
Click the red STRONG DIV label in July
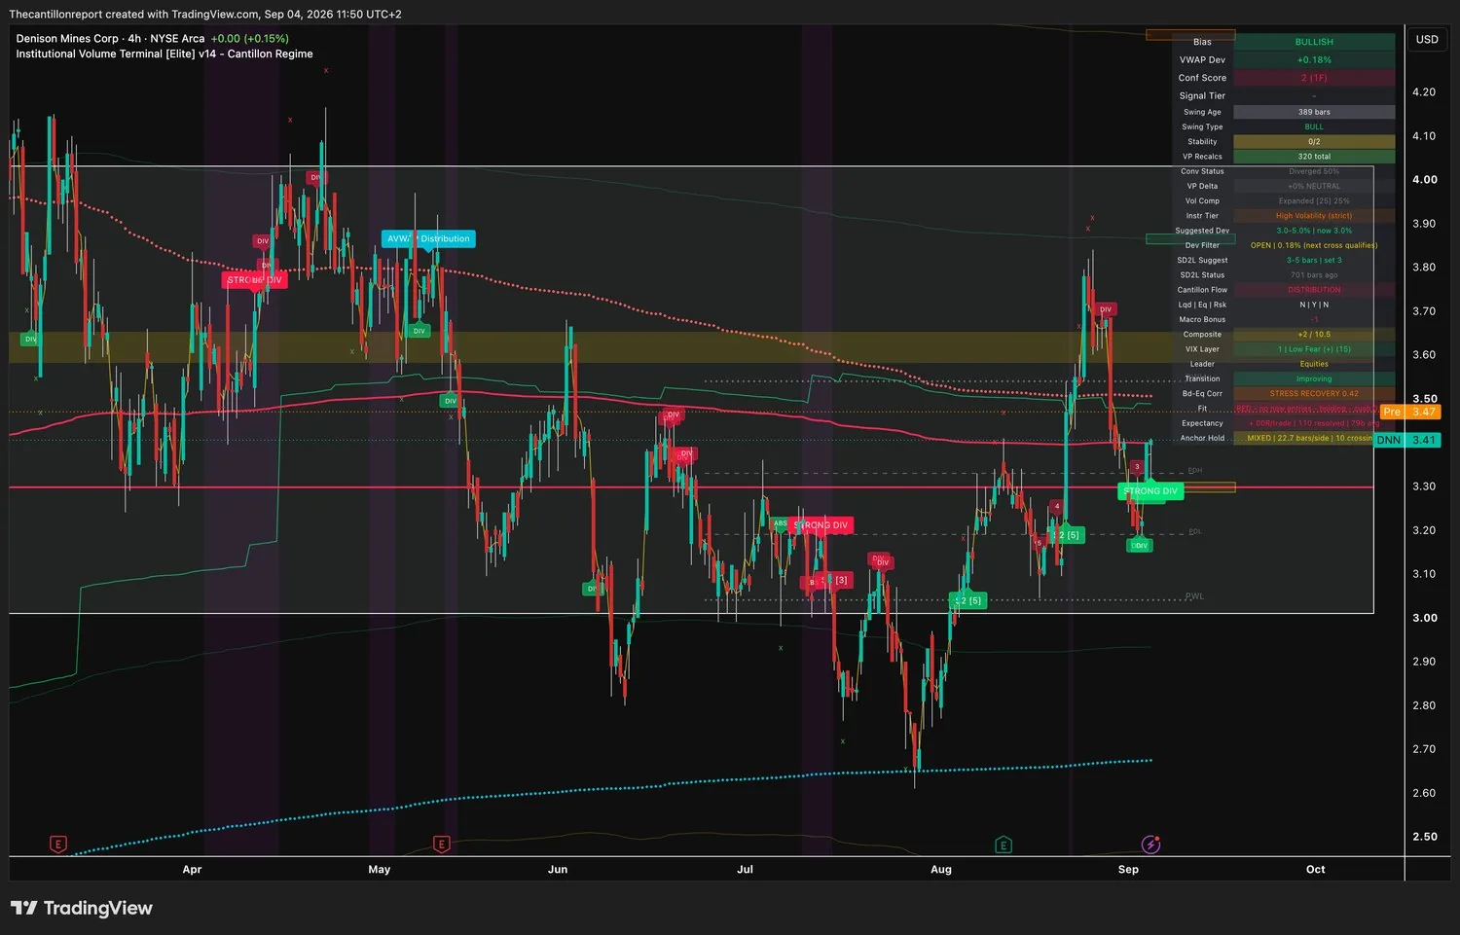(x=821, y=525)
